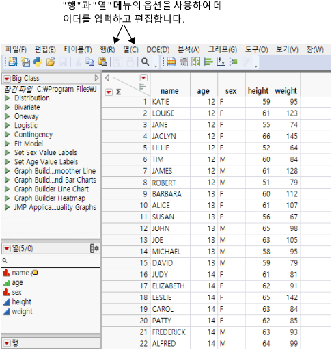
Task: Run the Contingency script via green triangle
Action: pos(8,135)
